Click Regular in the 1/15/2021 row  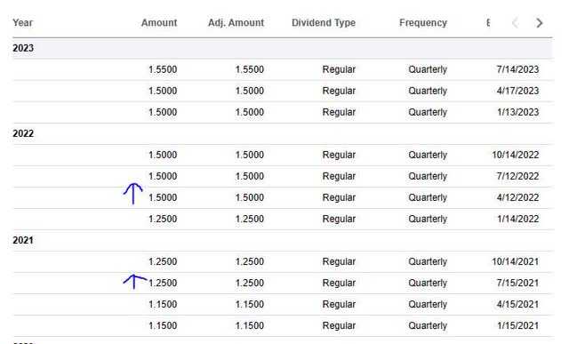[339, 326]
